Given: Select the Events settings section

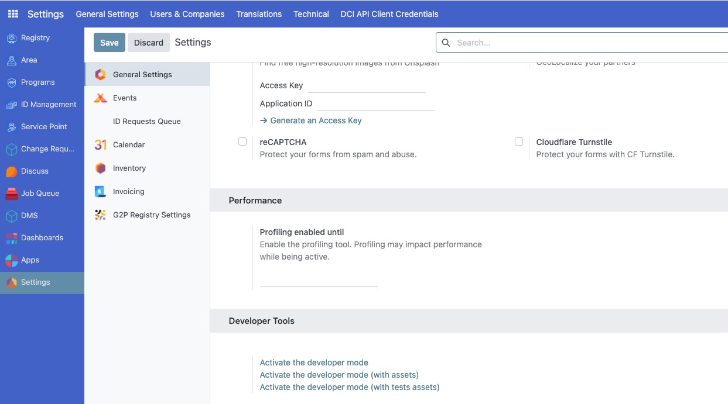Looking at the screenshot, I should click(x=124, y=98).
